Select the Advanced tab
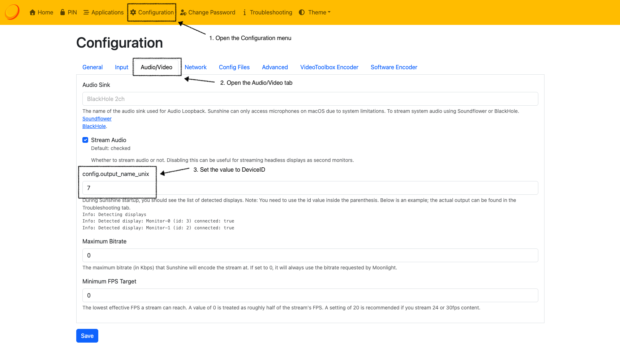Viewport: 620px width, 348px height. (x=275, y=67)
